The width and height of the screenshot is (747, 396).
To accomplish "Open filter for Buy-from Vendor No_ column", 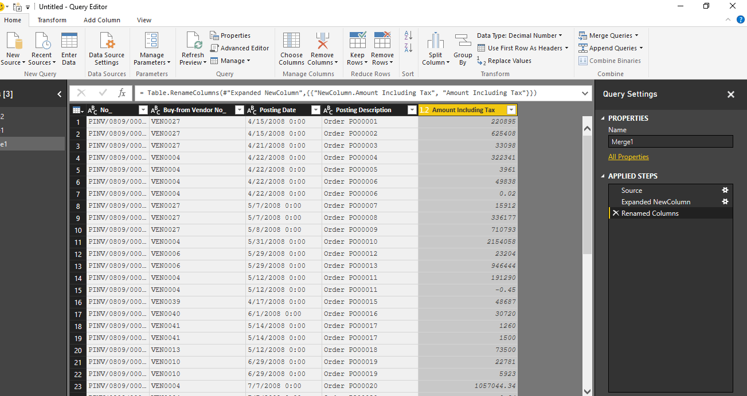I will (240, 110).
